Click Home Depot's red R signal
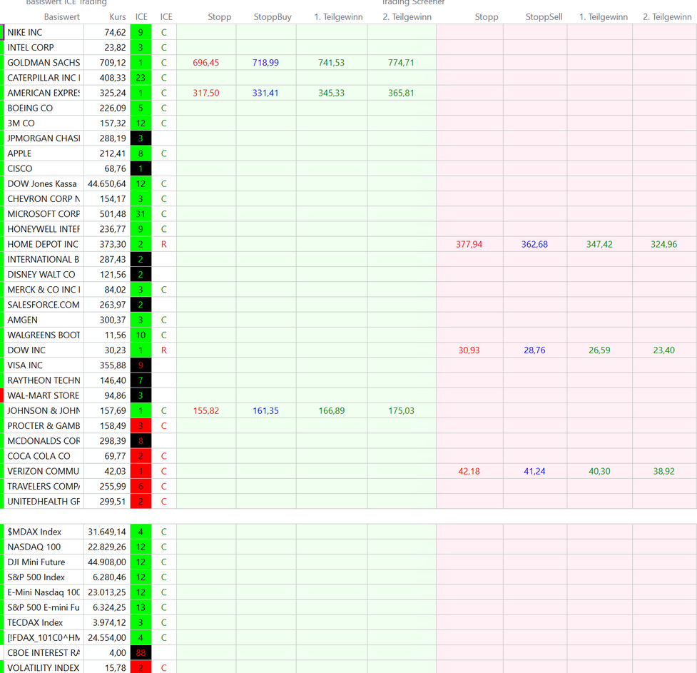 pyautogui.click(x=163, y=244)
